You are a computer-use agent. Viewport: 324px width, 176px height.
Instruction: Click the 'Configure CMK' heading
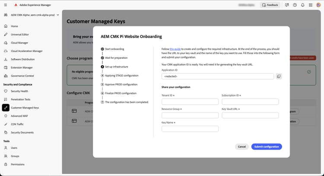click(x=78, y=93)
